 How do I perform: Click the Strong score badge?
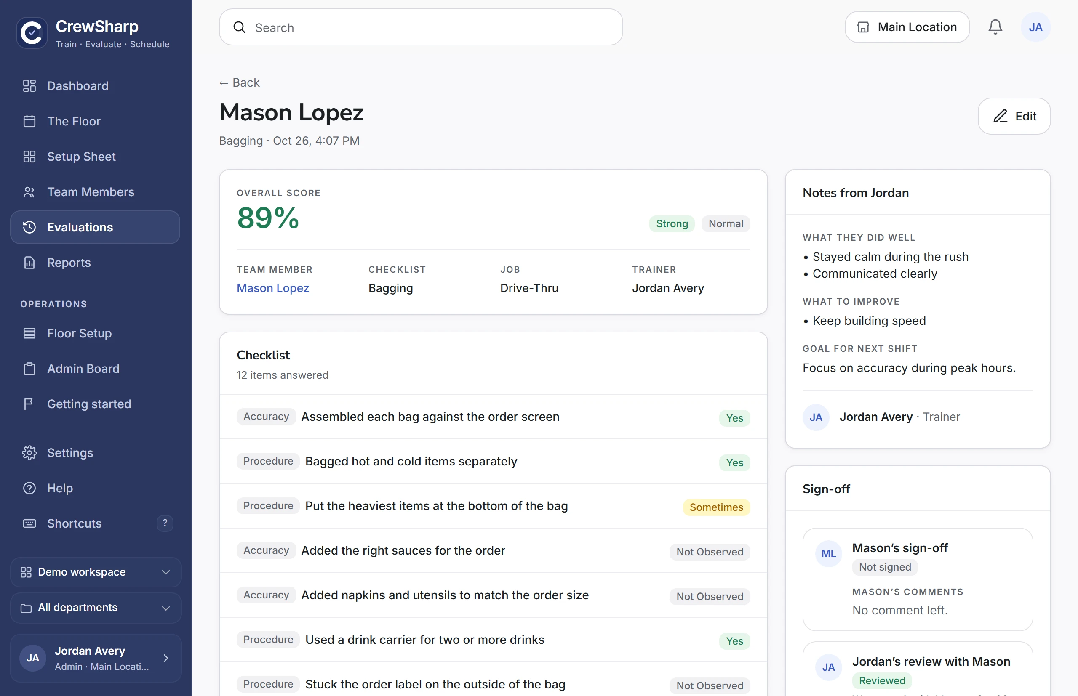672,224
